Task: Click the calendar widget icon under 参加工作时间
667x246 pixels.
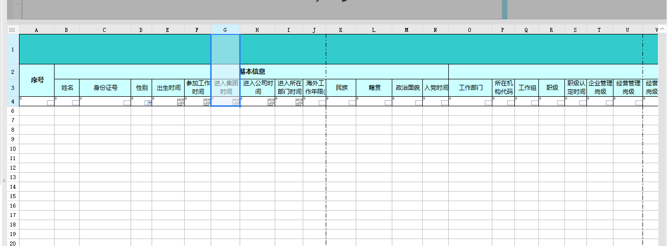Action: [207, 102]
